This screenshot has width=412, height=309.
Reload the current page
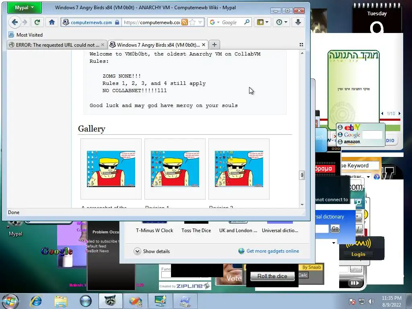coord(37,23)
